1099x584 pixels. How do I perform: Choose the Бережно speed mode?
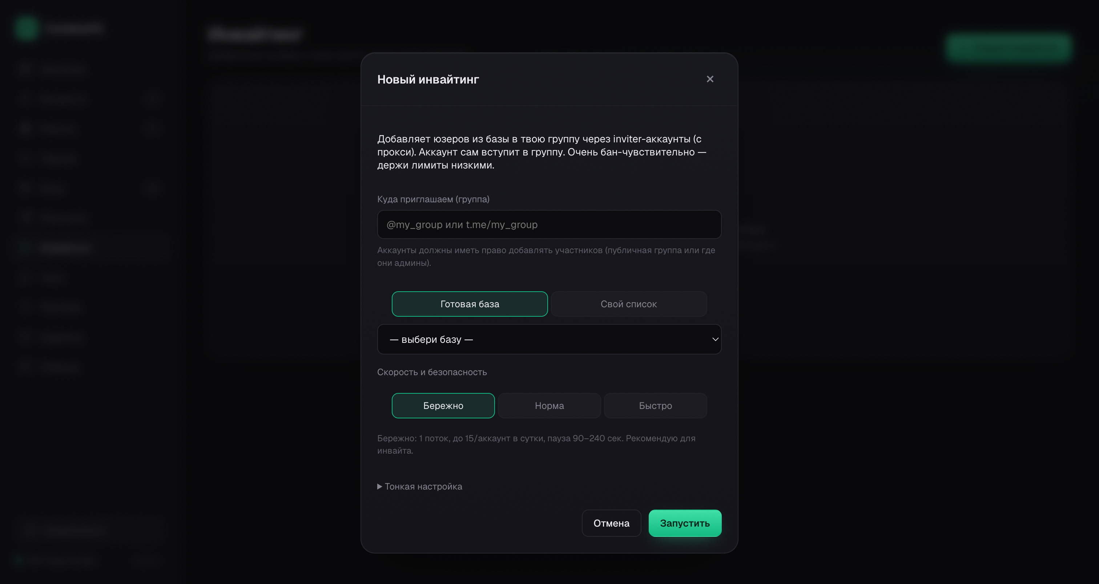coord(443,405)
